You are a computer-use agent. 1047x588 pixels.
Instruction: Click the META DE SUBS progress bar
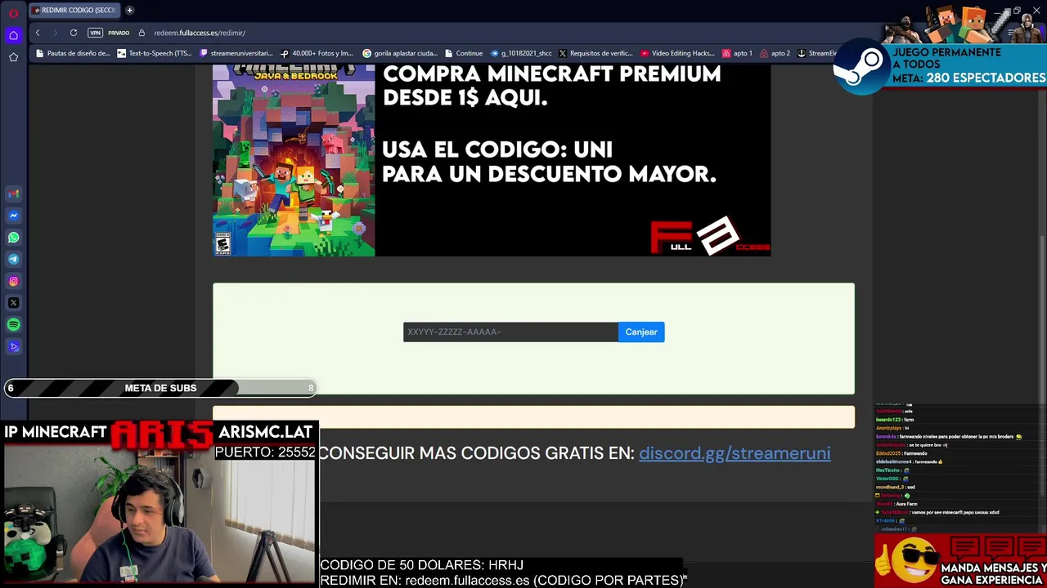click(x=160, y=388)
